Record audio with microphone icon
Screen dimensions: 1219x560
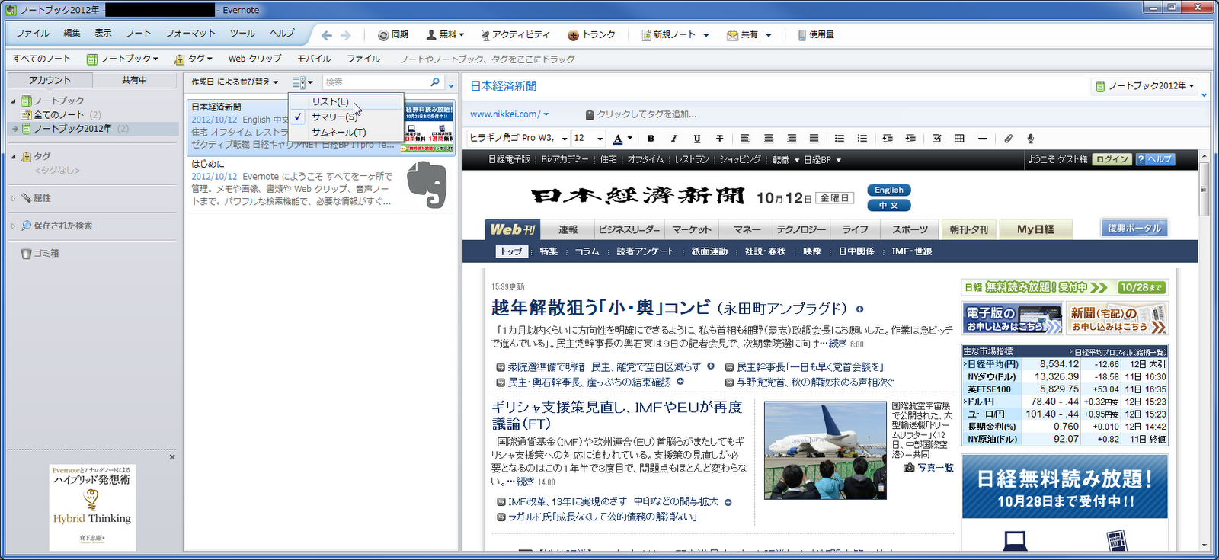[1030, 139]
